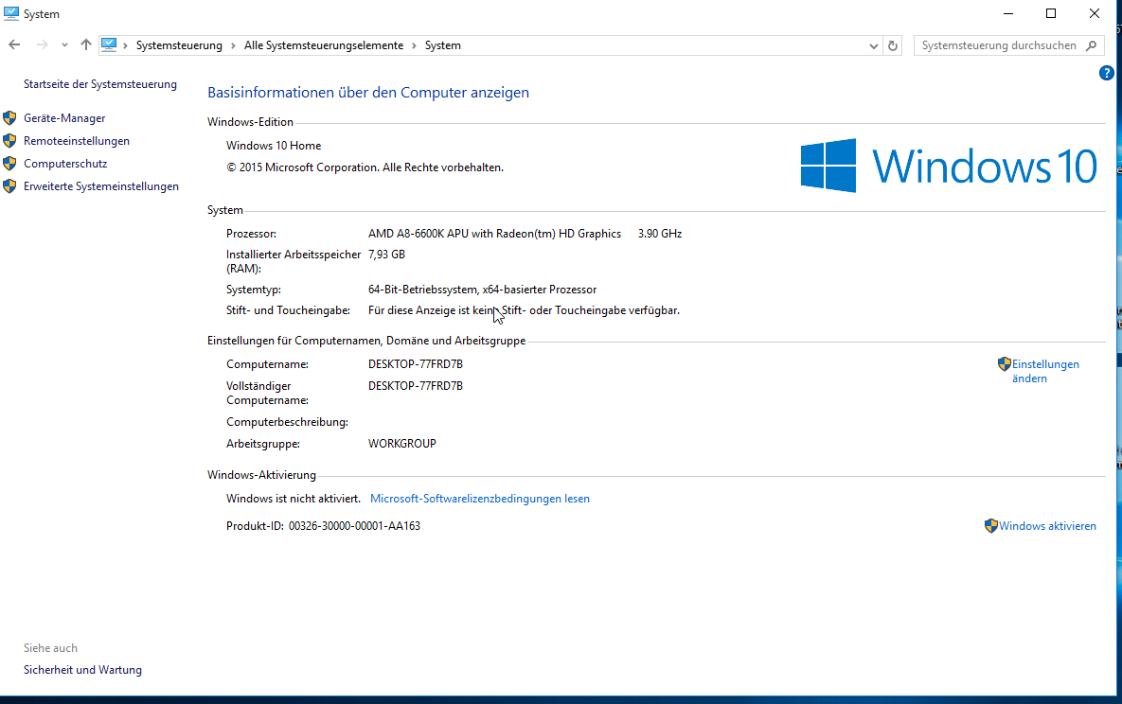Click the forward navigation arrow
The width and height of the screenshot is (1122, 704).
click(x=43, y=45)
